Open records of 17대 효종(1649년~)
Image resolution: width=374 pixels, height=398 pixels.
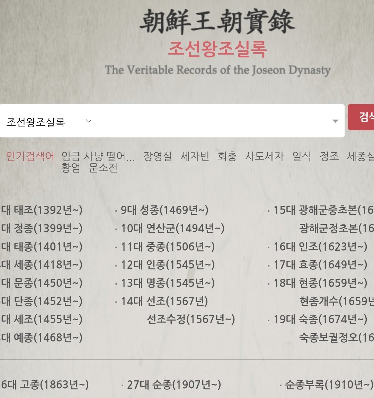[x=320, y=265]
